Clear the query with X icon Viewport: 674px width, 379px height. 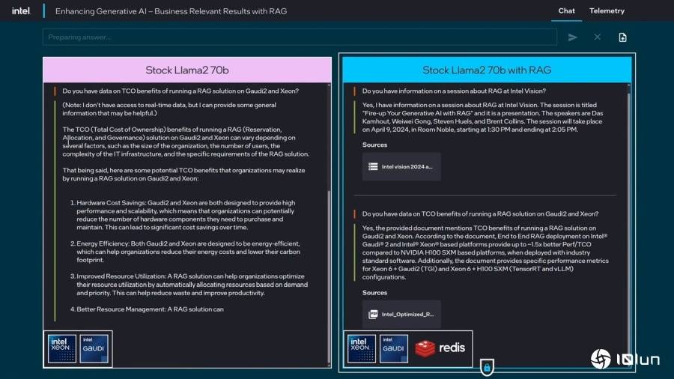coord(597,37)
